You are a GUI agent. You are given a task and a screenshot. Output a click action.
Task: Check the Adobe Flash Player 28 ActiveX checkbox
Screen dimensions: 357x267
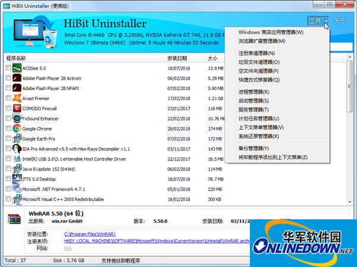[x=8, y=77]
